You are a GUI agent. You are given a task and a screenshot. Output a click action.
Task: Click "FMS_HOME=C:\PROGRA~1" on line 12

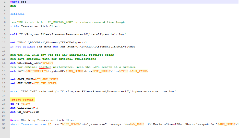(78, 47)
